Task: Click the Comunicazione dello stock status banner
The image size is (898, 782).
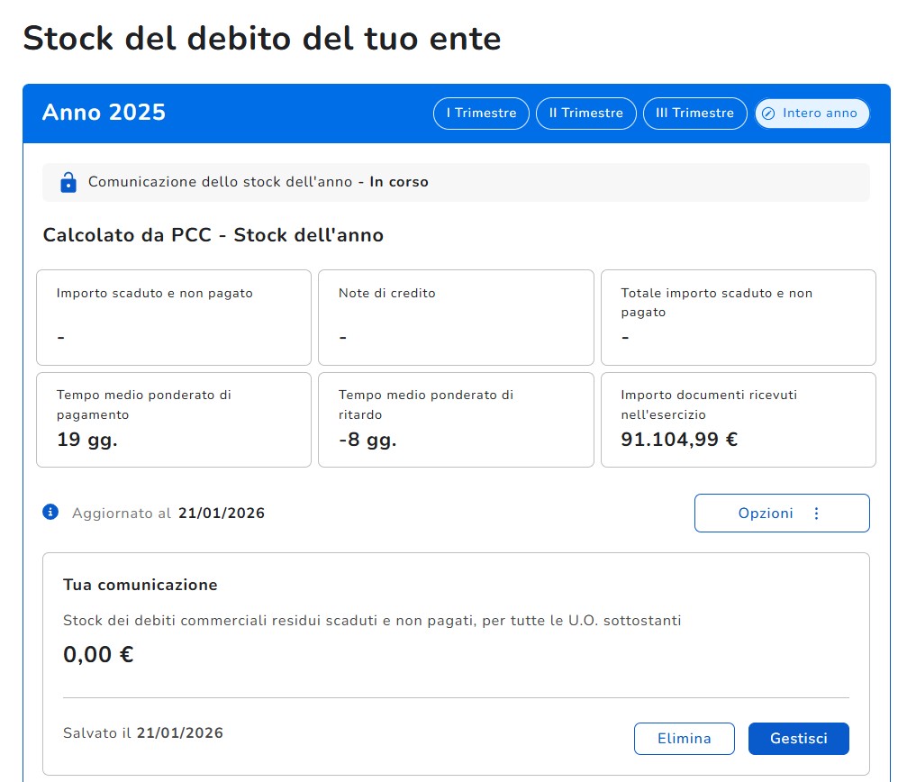Action: coord(456,182)
